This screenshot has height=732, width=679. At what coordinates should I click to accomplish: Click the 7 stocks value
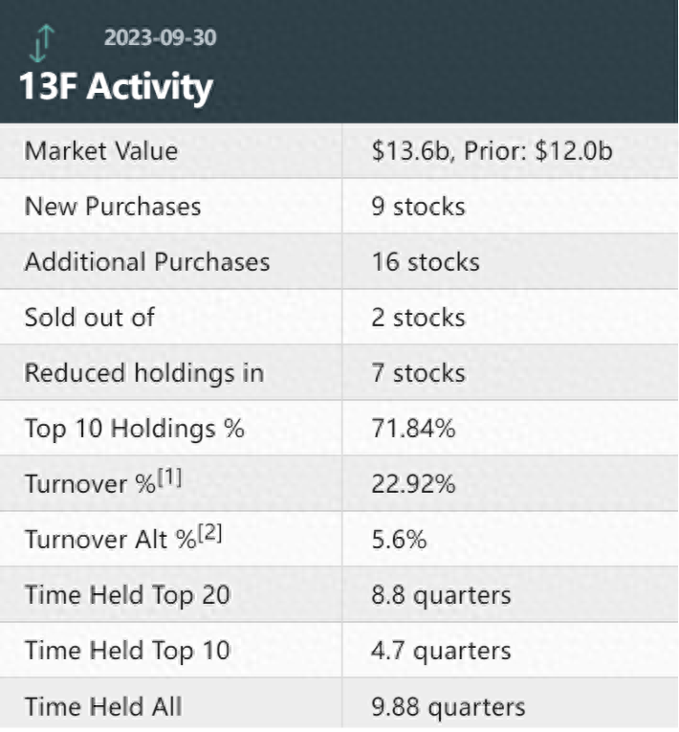pyautogui.click(x=418, y=373)
